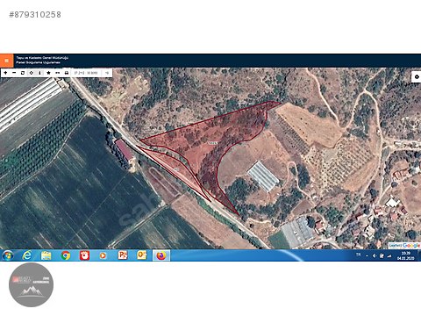Click the star favorites icon
The height and width of the screenshot is (316, 421).
click(x=48, y=73)
